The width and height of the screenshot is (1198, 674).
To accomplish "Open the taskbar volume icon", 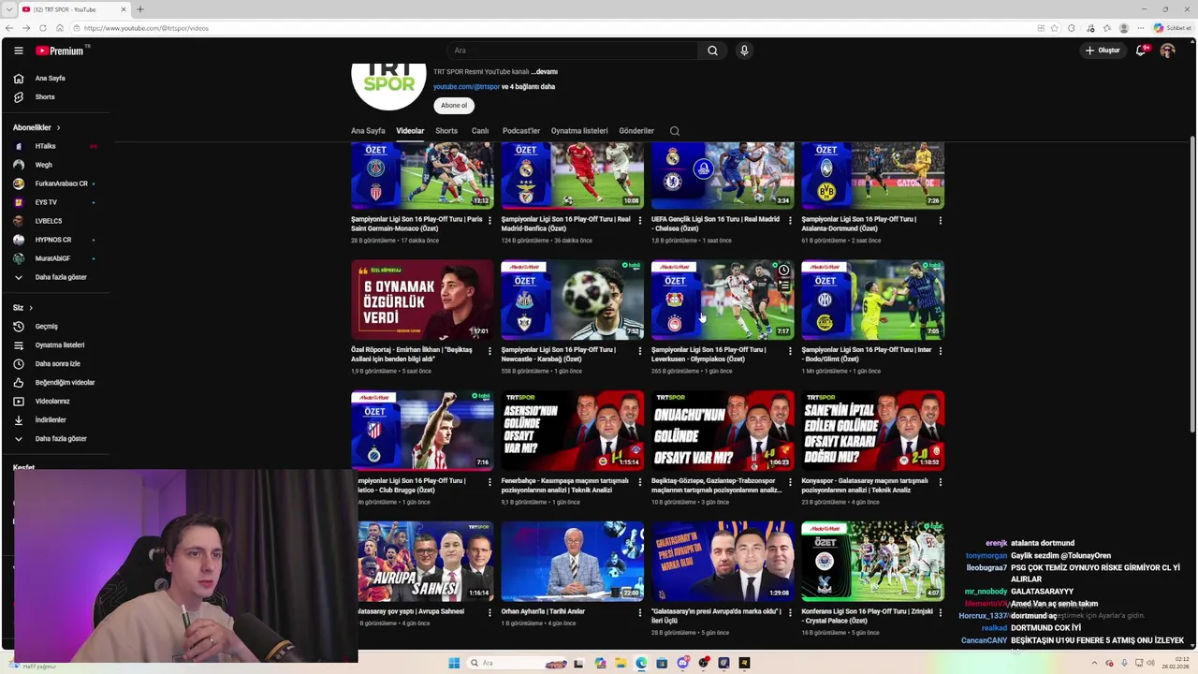I will 1151,663.
